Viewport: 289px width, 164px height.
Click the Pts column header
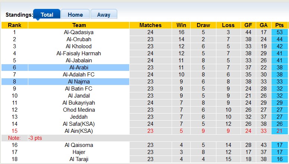click(279, 25)
